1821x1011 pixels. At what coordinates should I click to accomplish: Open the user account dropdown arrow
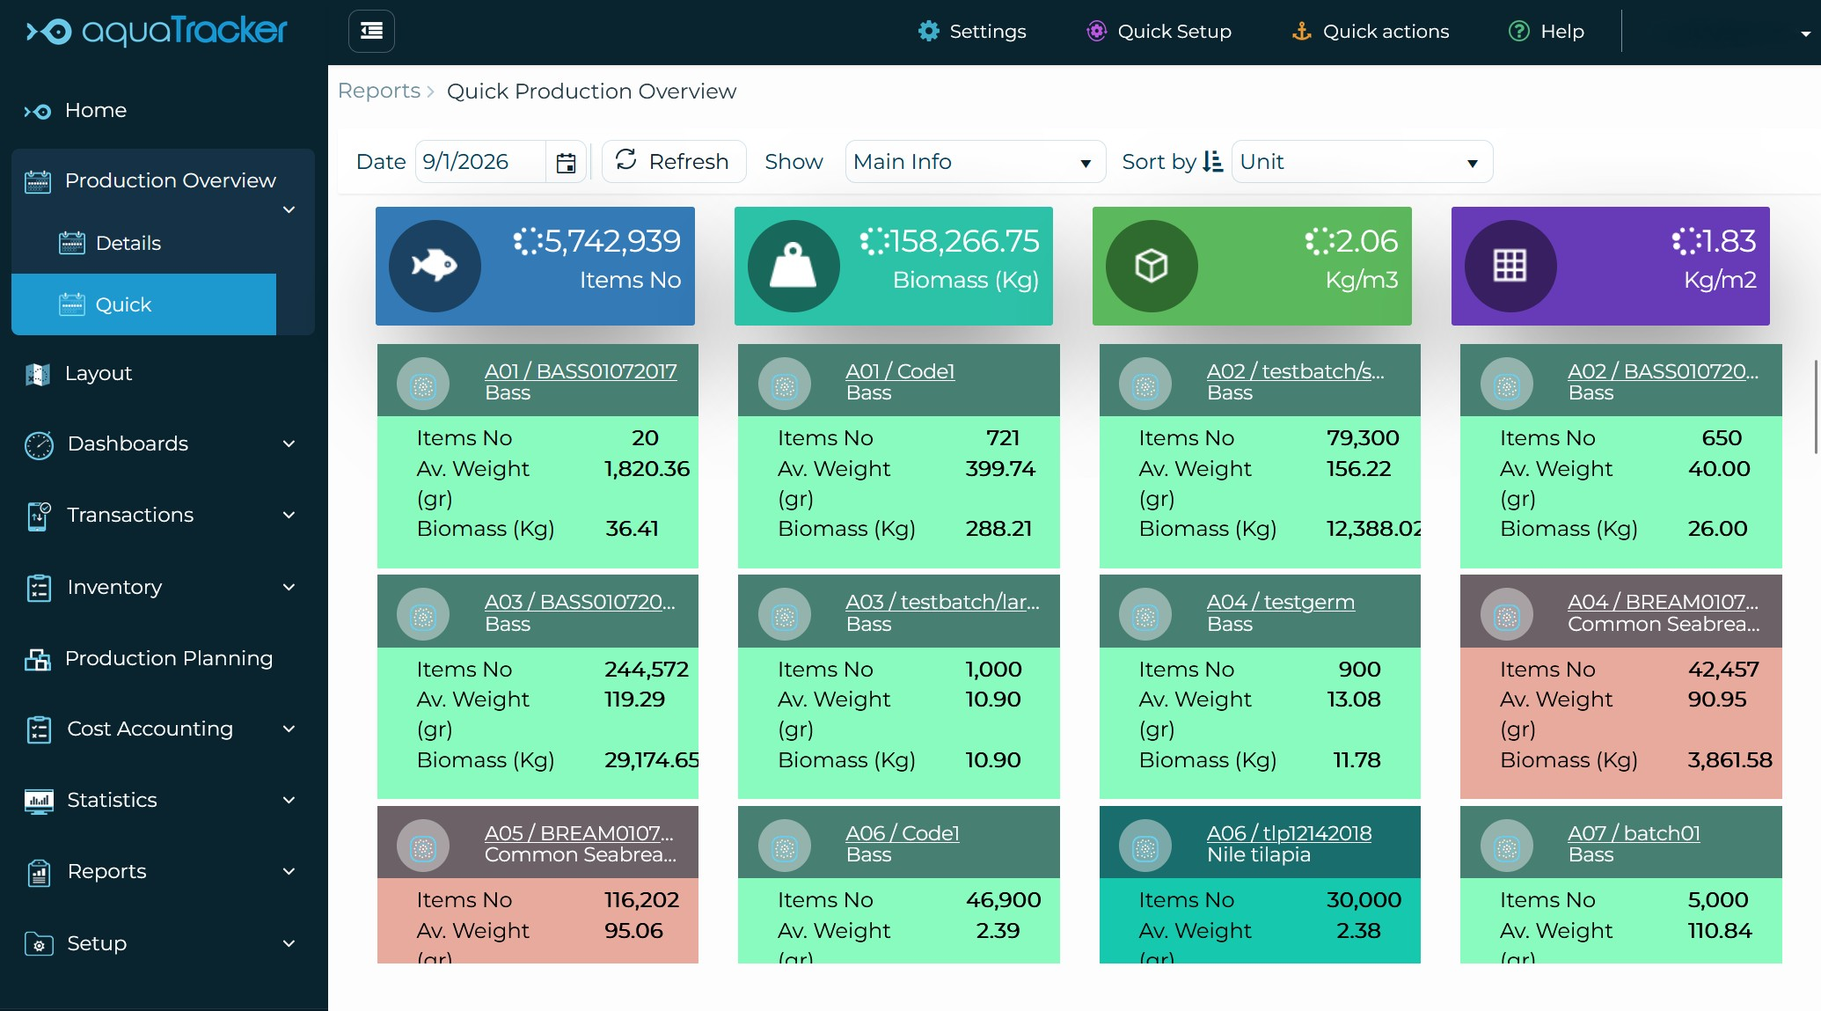pyautogui.click(x=1804, y=33)
